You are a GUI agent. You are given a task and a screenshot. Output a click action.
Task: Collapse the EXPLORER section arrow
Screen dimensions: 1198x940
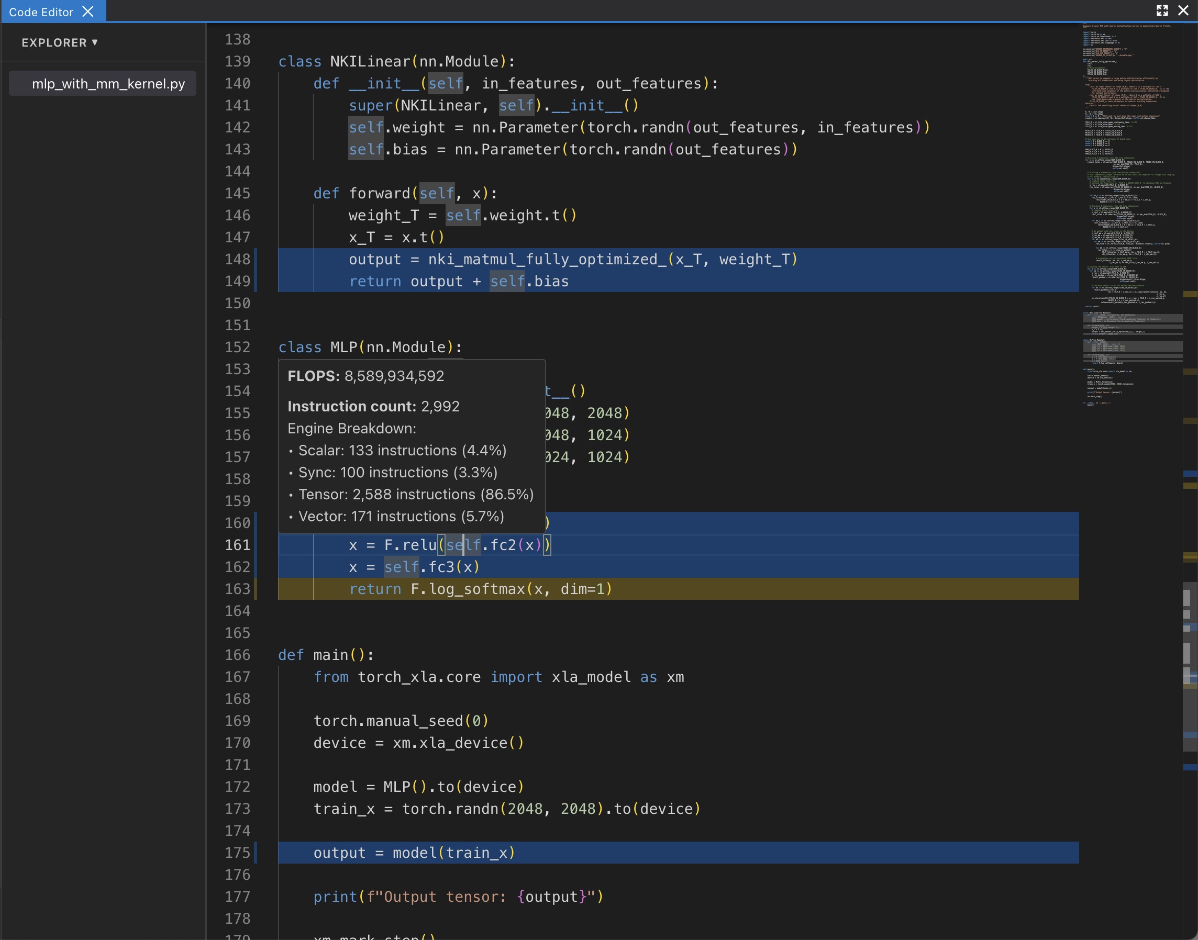(95, 42)
